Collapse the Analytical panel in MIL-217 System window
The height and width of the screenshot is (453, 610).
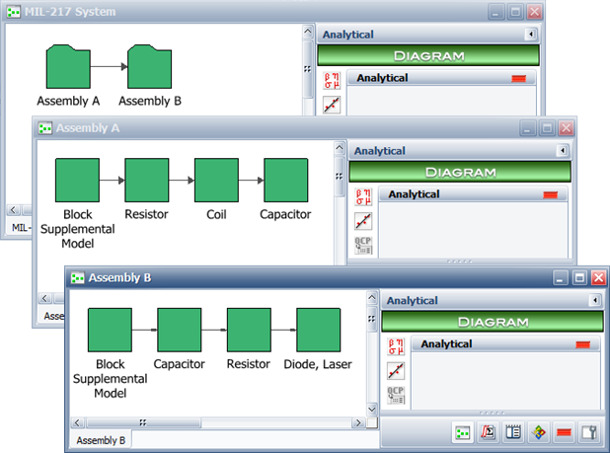click(531, 35)
